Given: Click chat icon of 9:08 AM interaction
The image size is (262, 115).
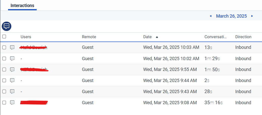Looking at the screenshot, I should click(x=12, y=103).
